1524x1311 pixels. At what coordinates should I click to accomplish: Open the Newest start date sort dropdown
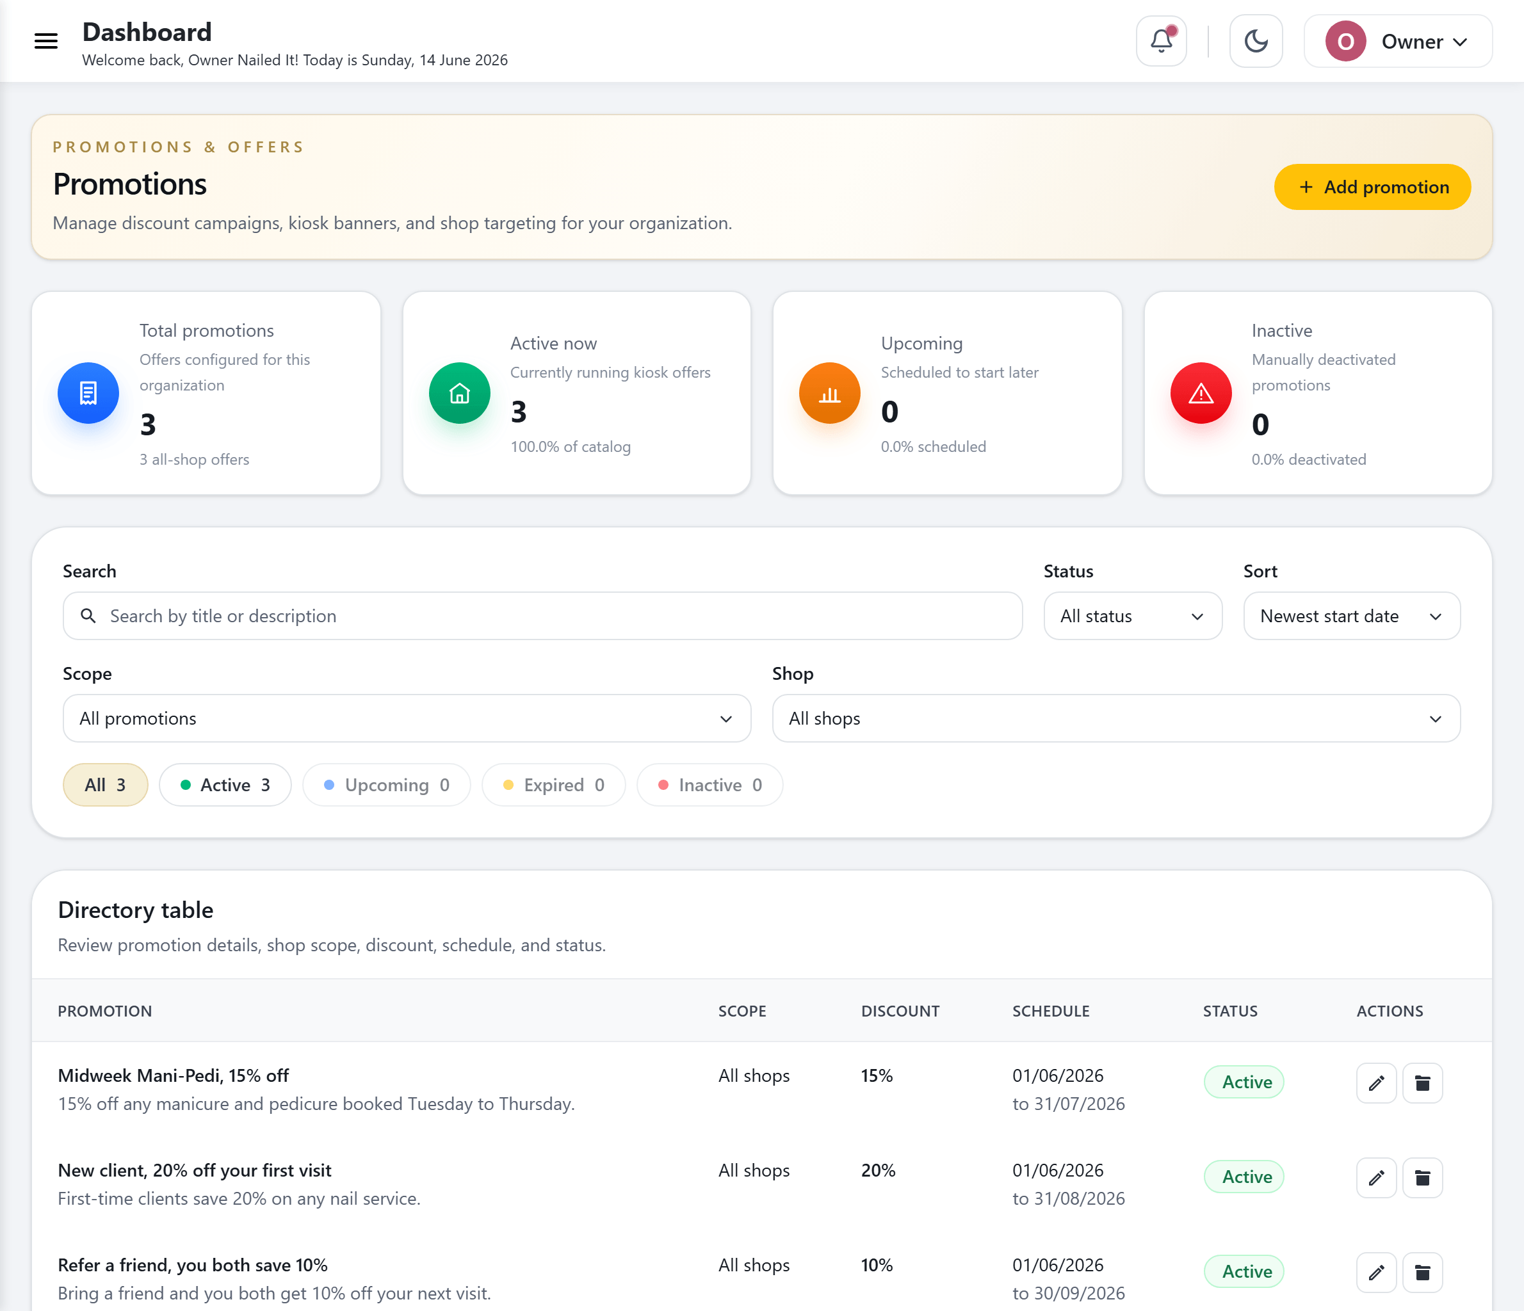point(1352,615)
